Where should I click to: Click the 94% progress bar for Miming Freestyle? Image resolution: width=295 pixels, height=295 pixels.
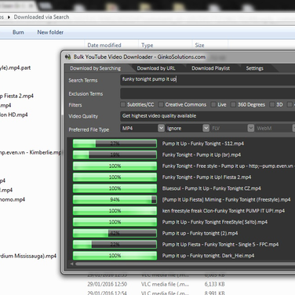pyautogui.click(x=115, y=199)
